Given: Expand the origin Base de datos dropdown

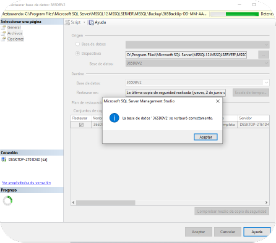Looking at the screenshot, I should point(266,44).
